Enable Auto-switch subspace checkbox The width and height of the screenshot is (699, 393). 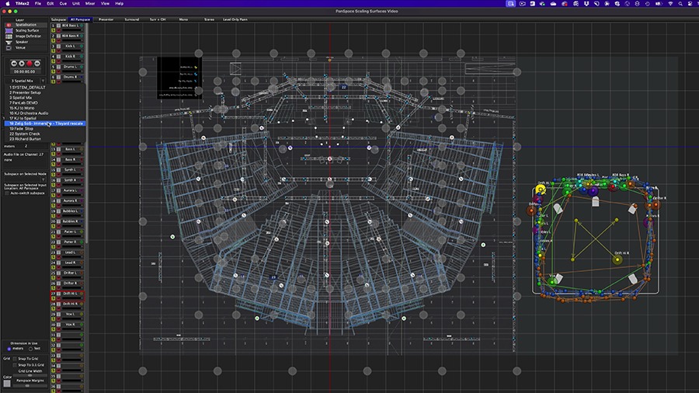(x=7, y=193)
